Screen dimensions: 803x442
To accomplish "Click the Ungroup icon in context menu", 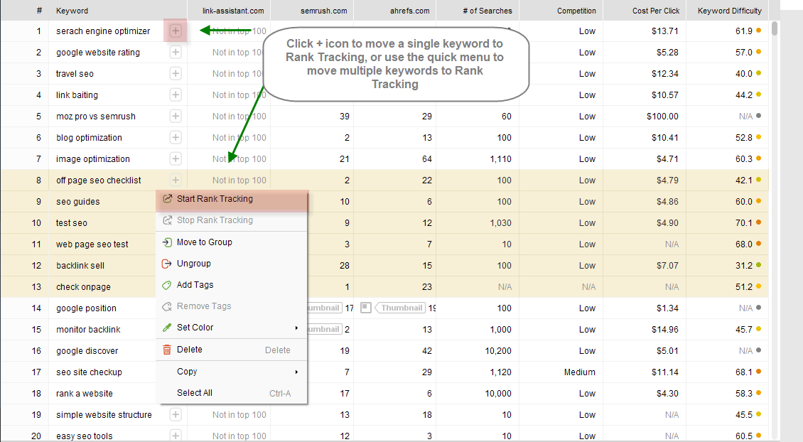I will [167, 264].
